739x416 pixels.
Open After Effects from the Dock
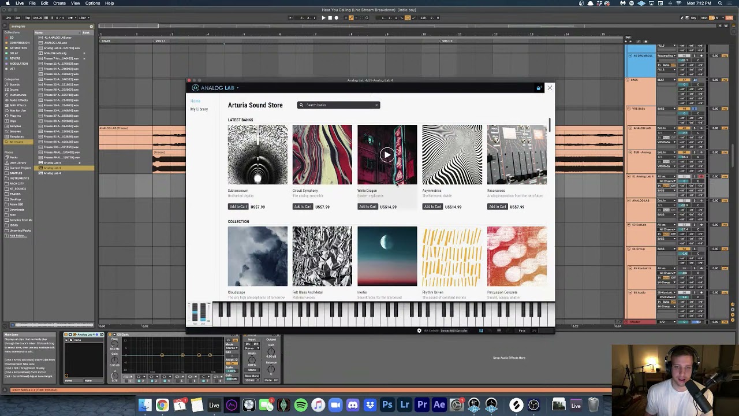click(439, 405)
